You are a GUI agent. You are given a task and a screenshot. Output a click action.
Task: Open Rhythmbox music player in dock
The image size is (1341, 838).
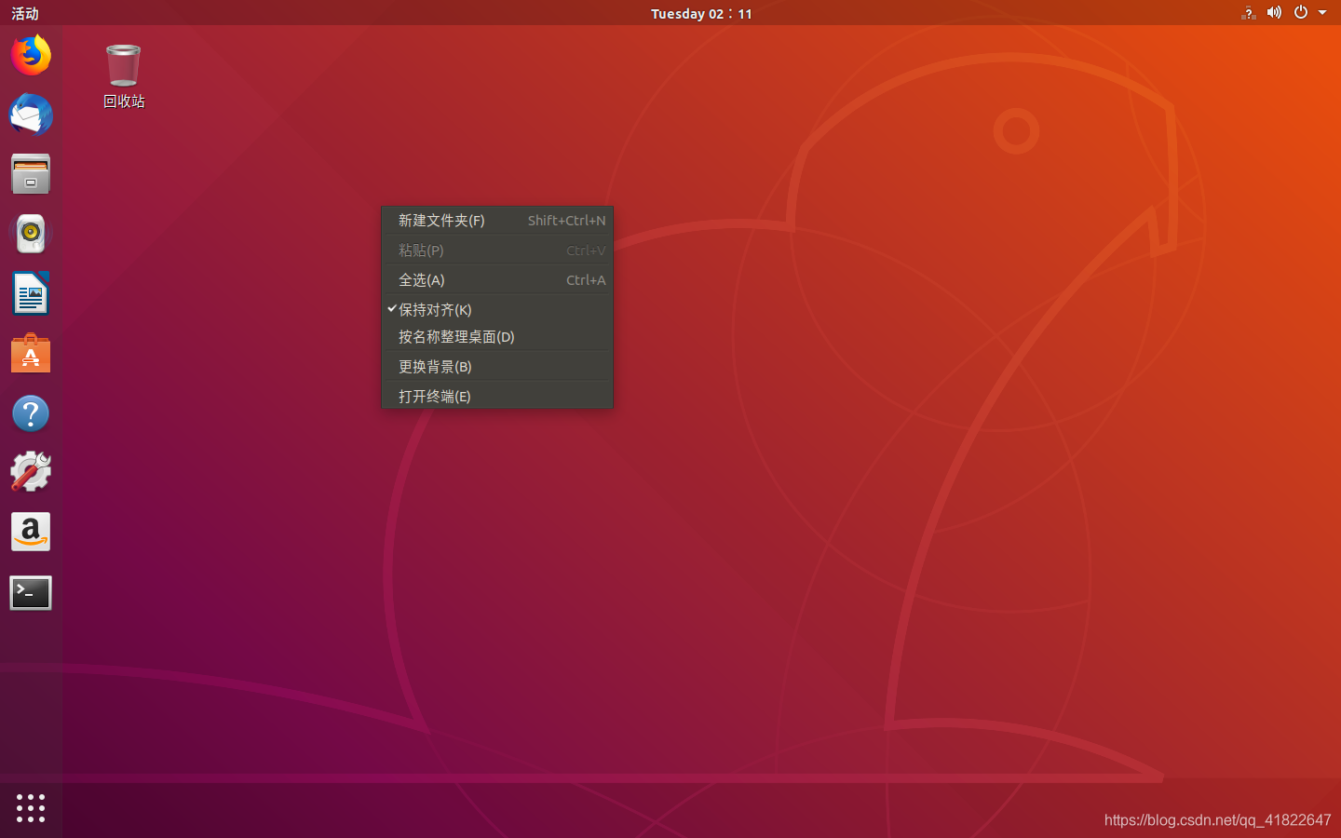31,234
